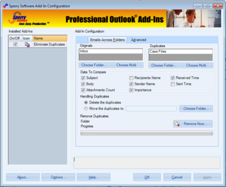
Task: Select Move the duplicates to option
Action: tap(86, 109)
